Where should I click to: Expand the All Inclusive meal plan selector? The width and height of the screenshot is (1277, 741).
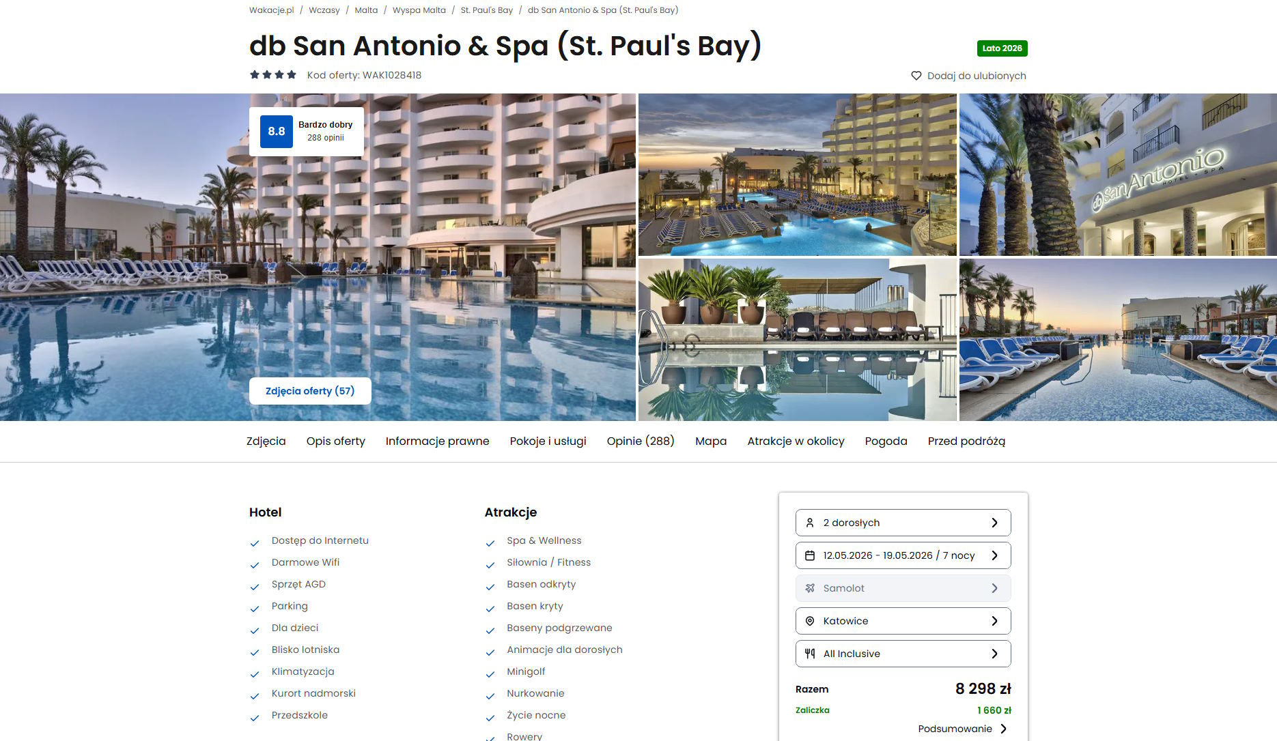click(x=903, y=654)
